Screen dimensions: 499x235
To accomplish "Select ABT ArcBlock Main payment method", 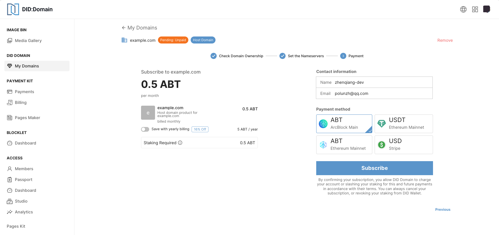I will click(x=344, y=124).
